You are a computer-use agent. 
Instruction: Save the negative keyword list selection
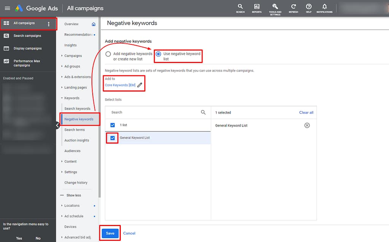[110, 233]
